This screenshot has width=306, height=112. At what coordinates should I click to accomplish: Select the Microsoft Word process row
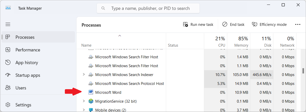pyautogui.click(x=186, y=92)
